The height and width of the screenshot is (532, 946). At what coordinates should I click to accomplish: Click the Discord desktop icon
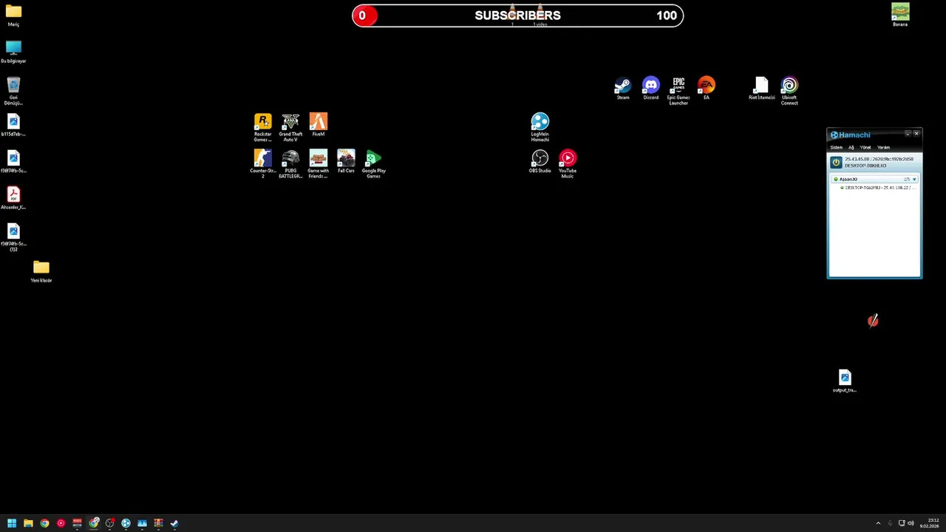(x=651, y=88)
